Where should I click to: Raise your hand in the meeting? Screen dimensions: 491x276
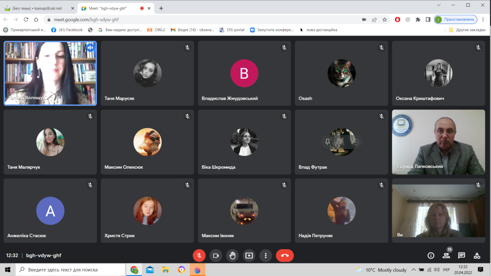point(233,255)
